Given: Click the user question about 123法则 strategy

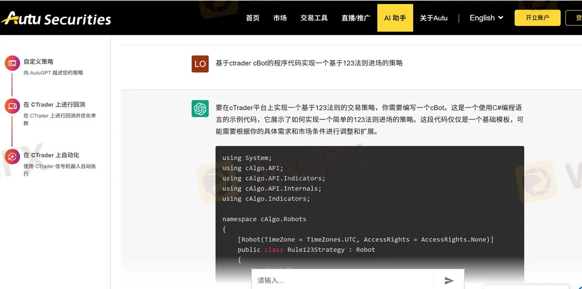Looking at the screenshot, I should (x=309, y=63).
